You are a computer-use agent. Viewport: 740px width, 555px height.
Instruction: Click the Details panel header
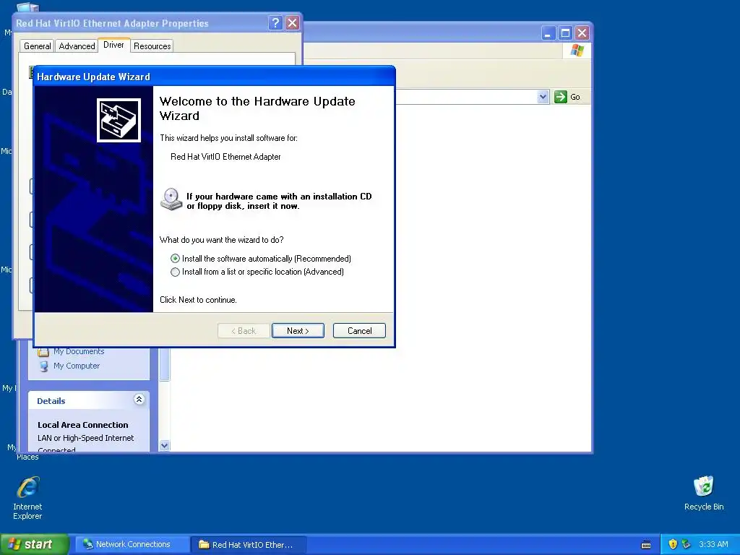[89, 400]
